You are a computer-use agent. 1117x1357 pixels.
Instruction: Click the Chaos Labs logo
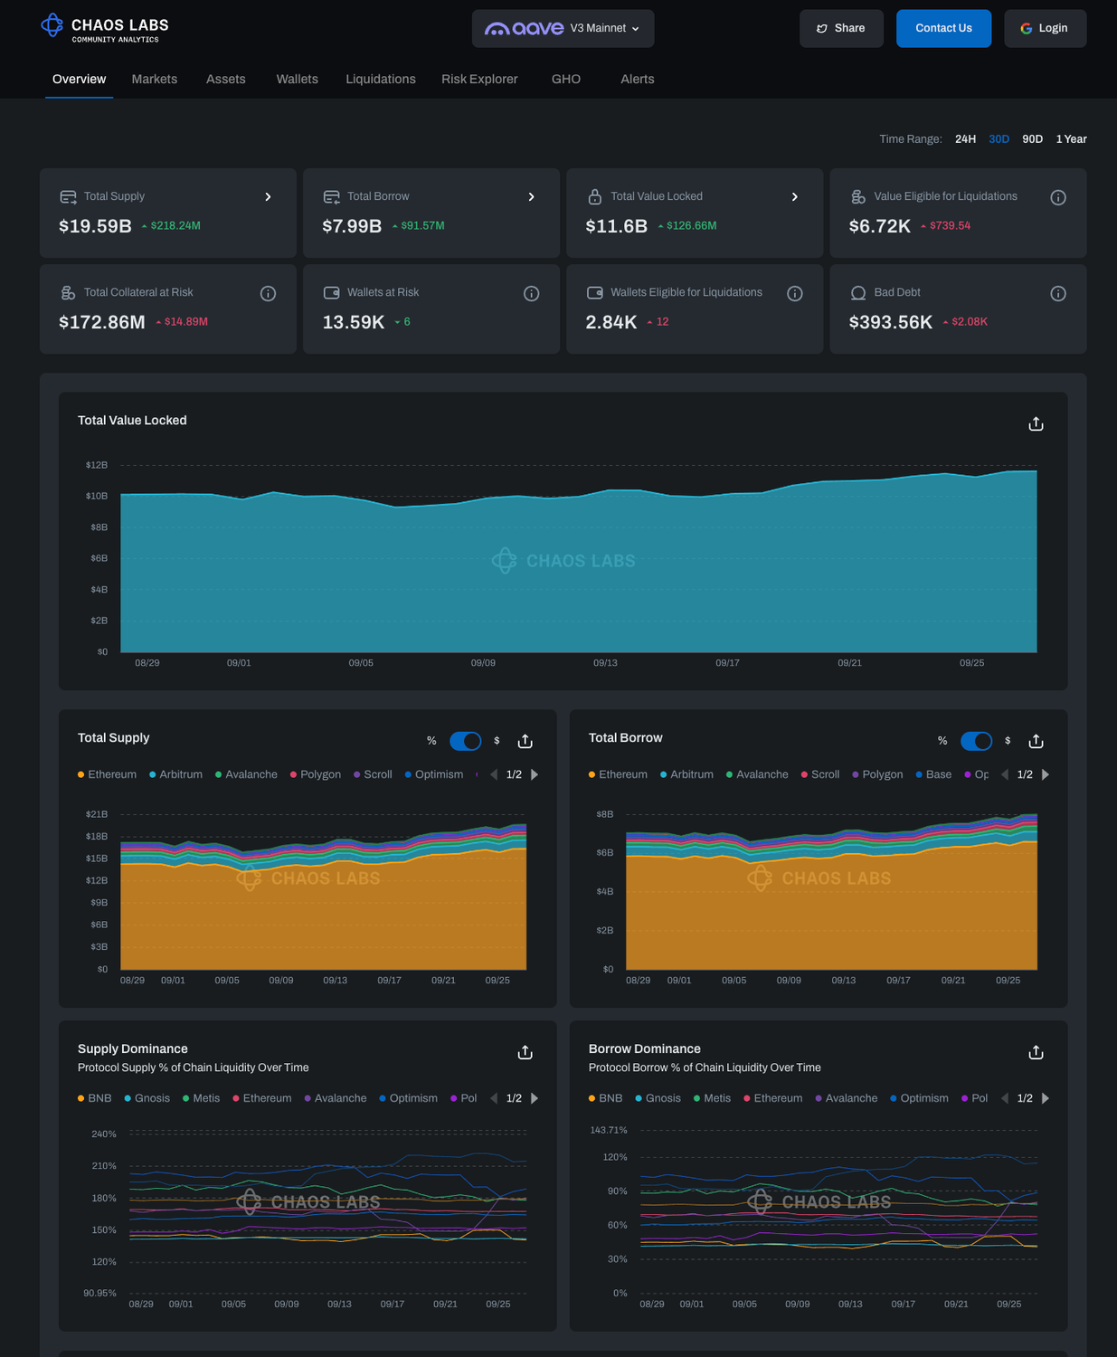tap(104, 28)
